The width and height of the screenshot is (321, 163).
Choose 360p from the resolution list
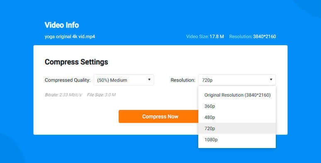[x=237, y=106]
